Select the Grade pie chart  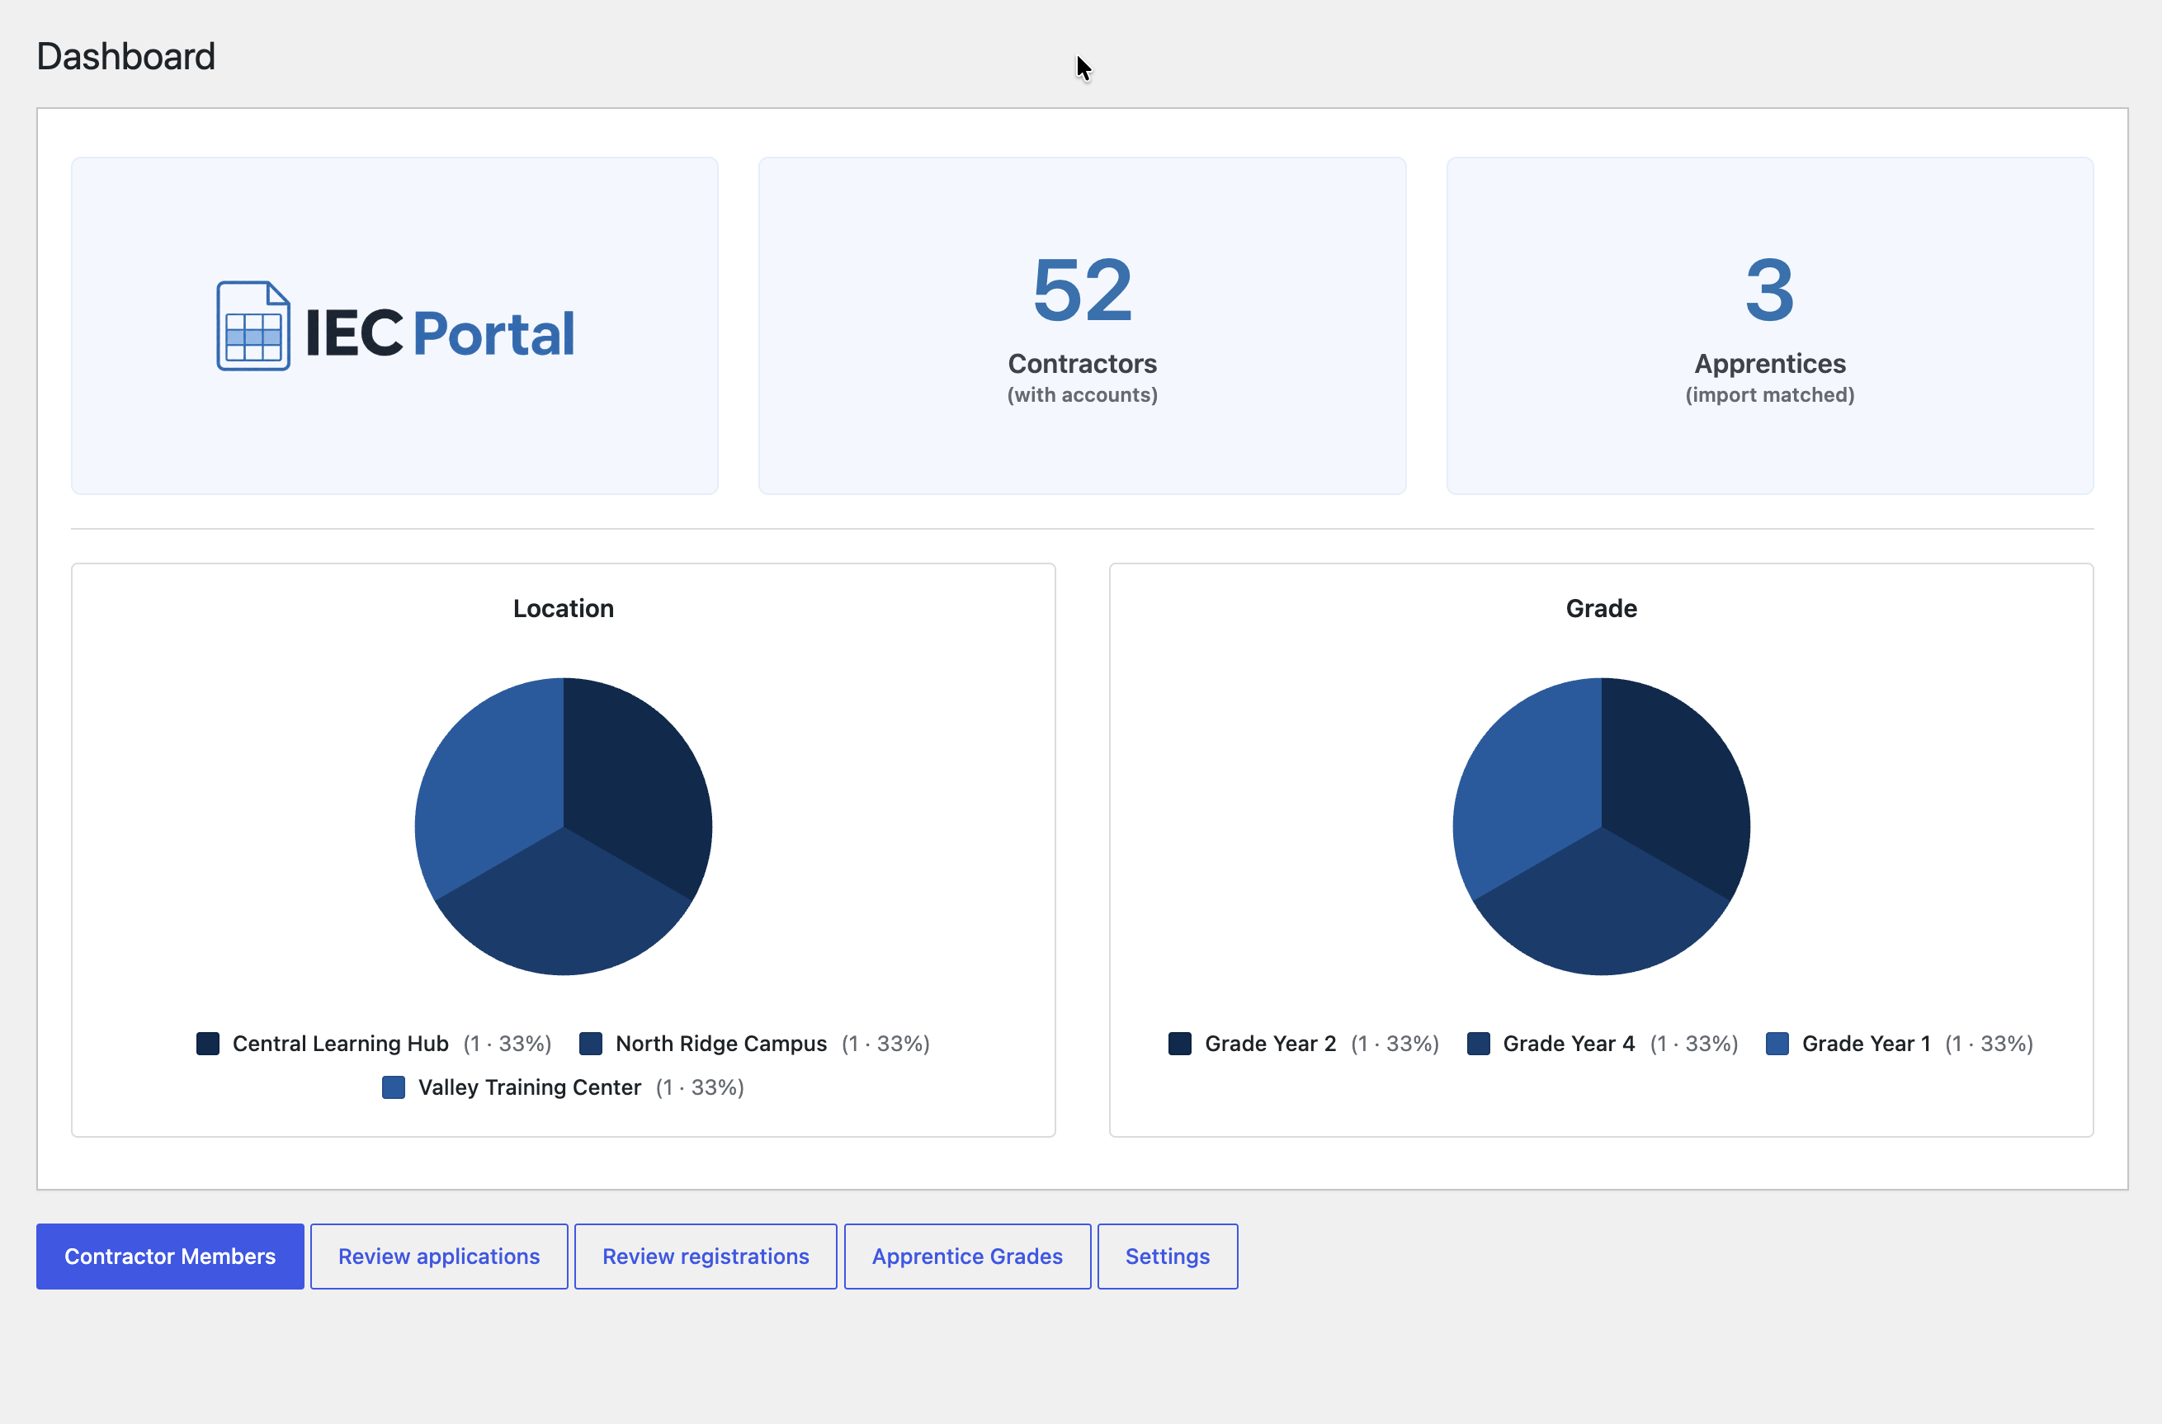pos(1602,827)
